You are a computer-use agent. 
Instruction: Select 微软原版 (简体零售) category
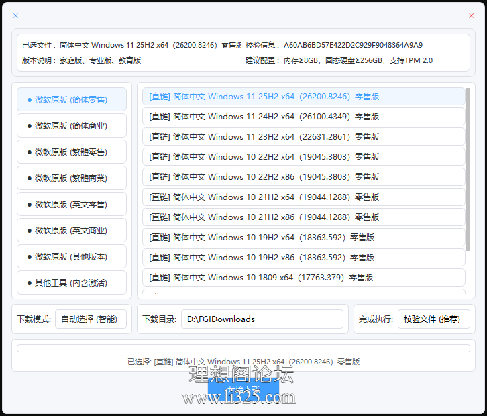[x=72, y=99]
